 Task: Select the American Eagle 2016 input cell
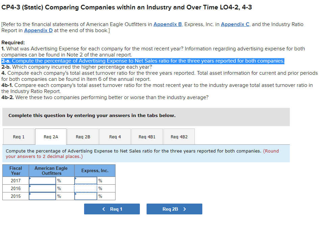pyautogui.click(x=42, y=188)
